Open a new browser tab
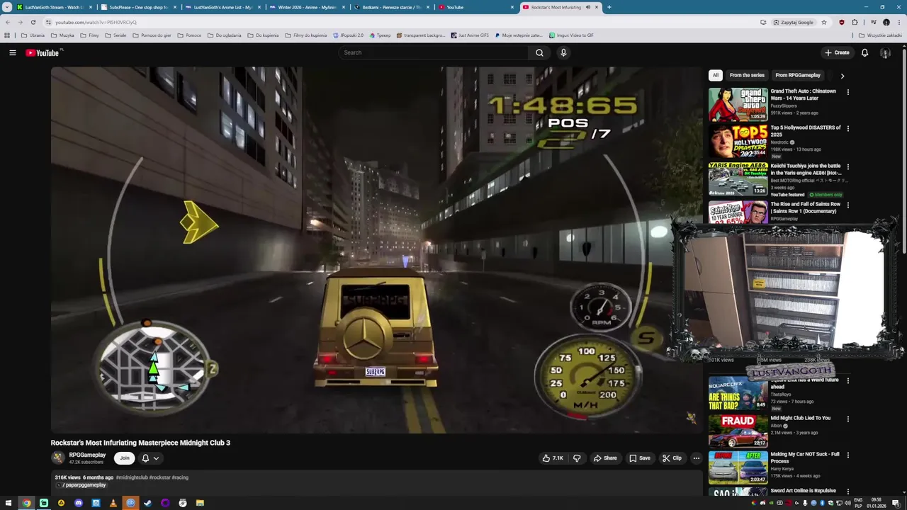 tap(609, 7)
